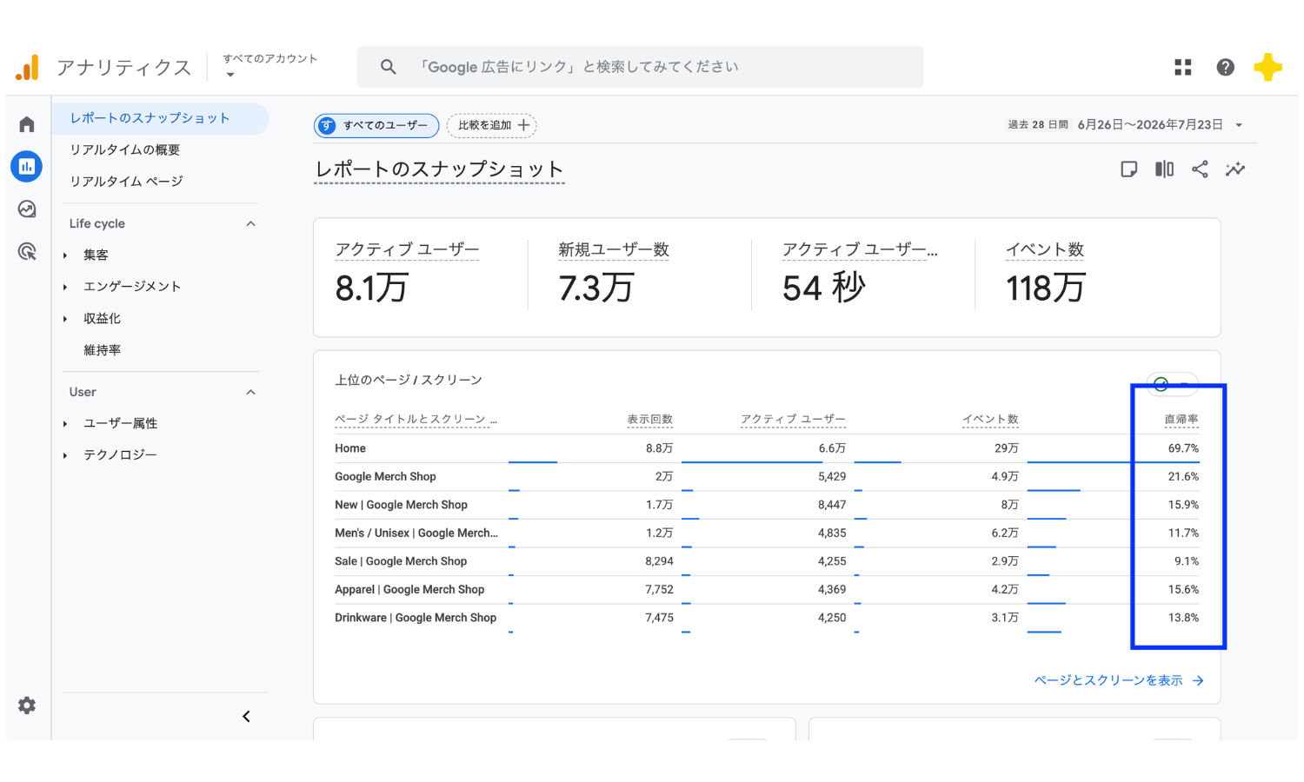Expand the 収益化 tree item
The height and width of the screenshot is (782, 1304).
point(65,319)
